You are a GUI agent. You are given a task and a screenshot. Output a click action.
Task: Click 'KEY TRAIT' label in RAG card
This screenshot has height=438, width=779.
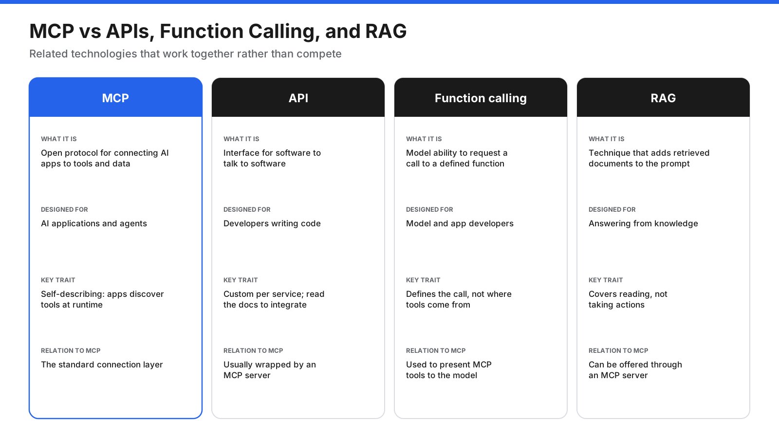coord(606,280)
